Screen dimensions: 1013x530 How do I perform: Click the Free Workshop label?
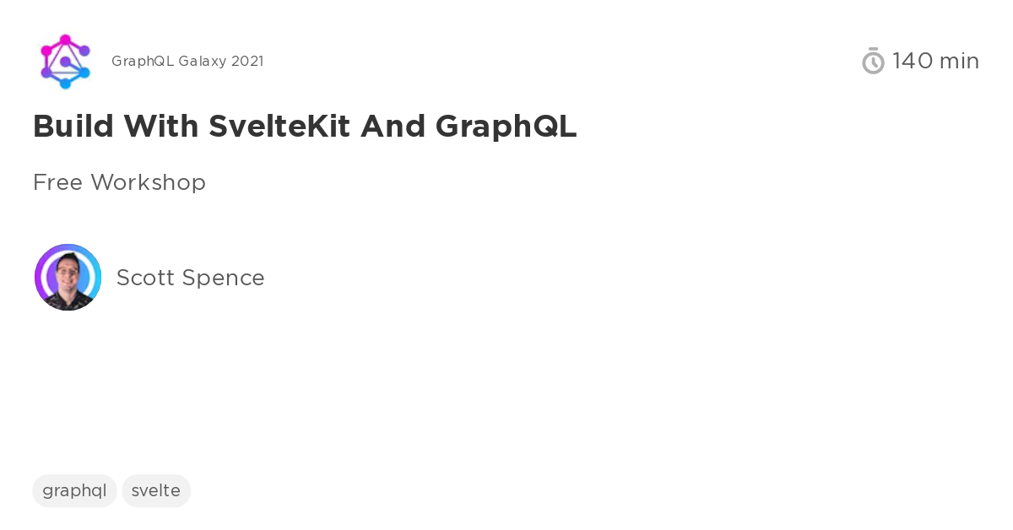[x=119, y=182]
